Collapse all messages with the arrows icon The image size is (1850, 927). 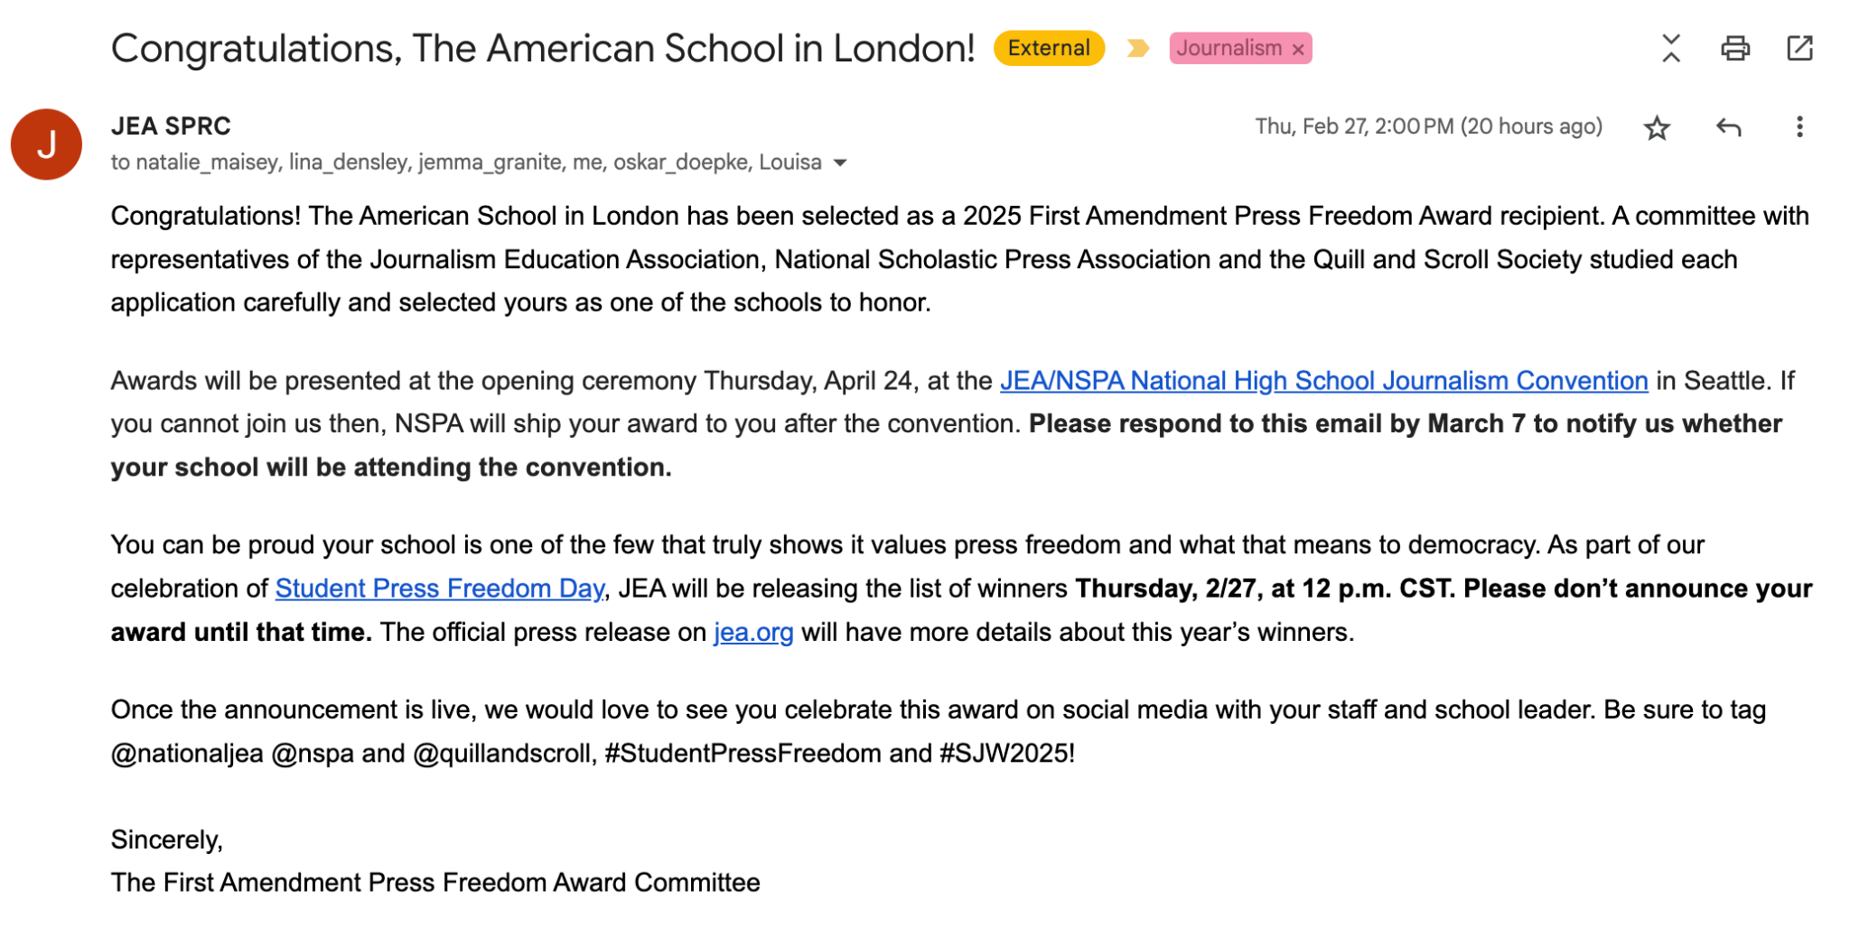1670,48
